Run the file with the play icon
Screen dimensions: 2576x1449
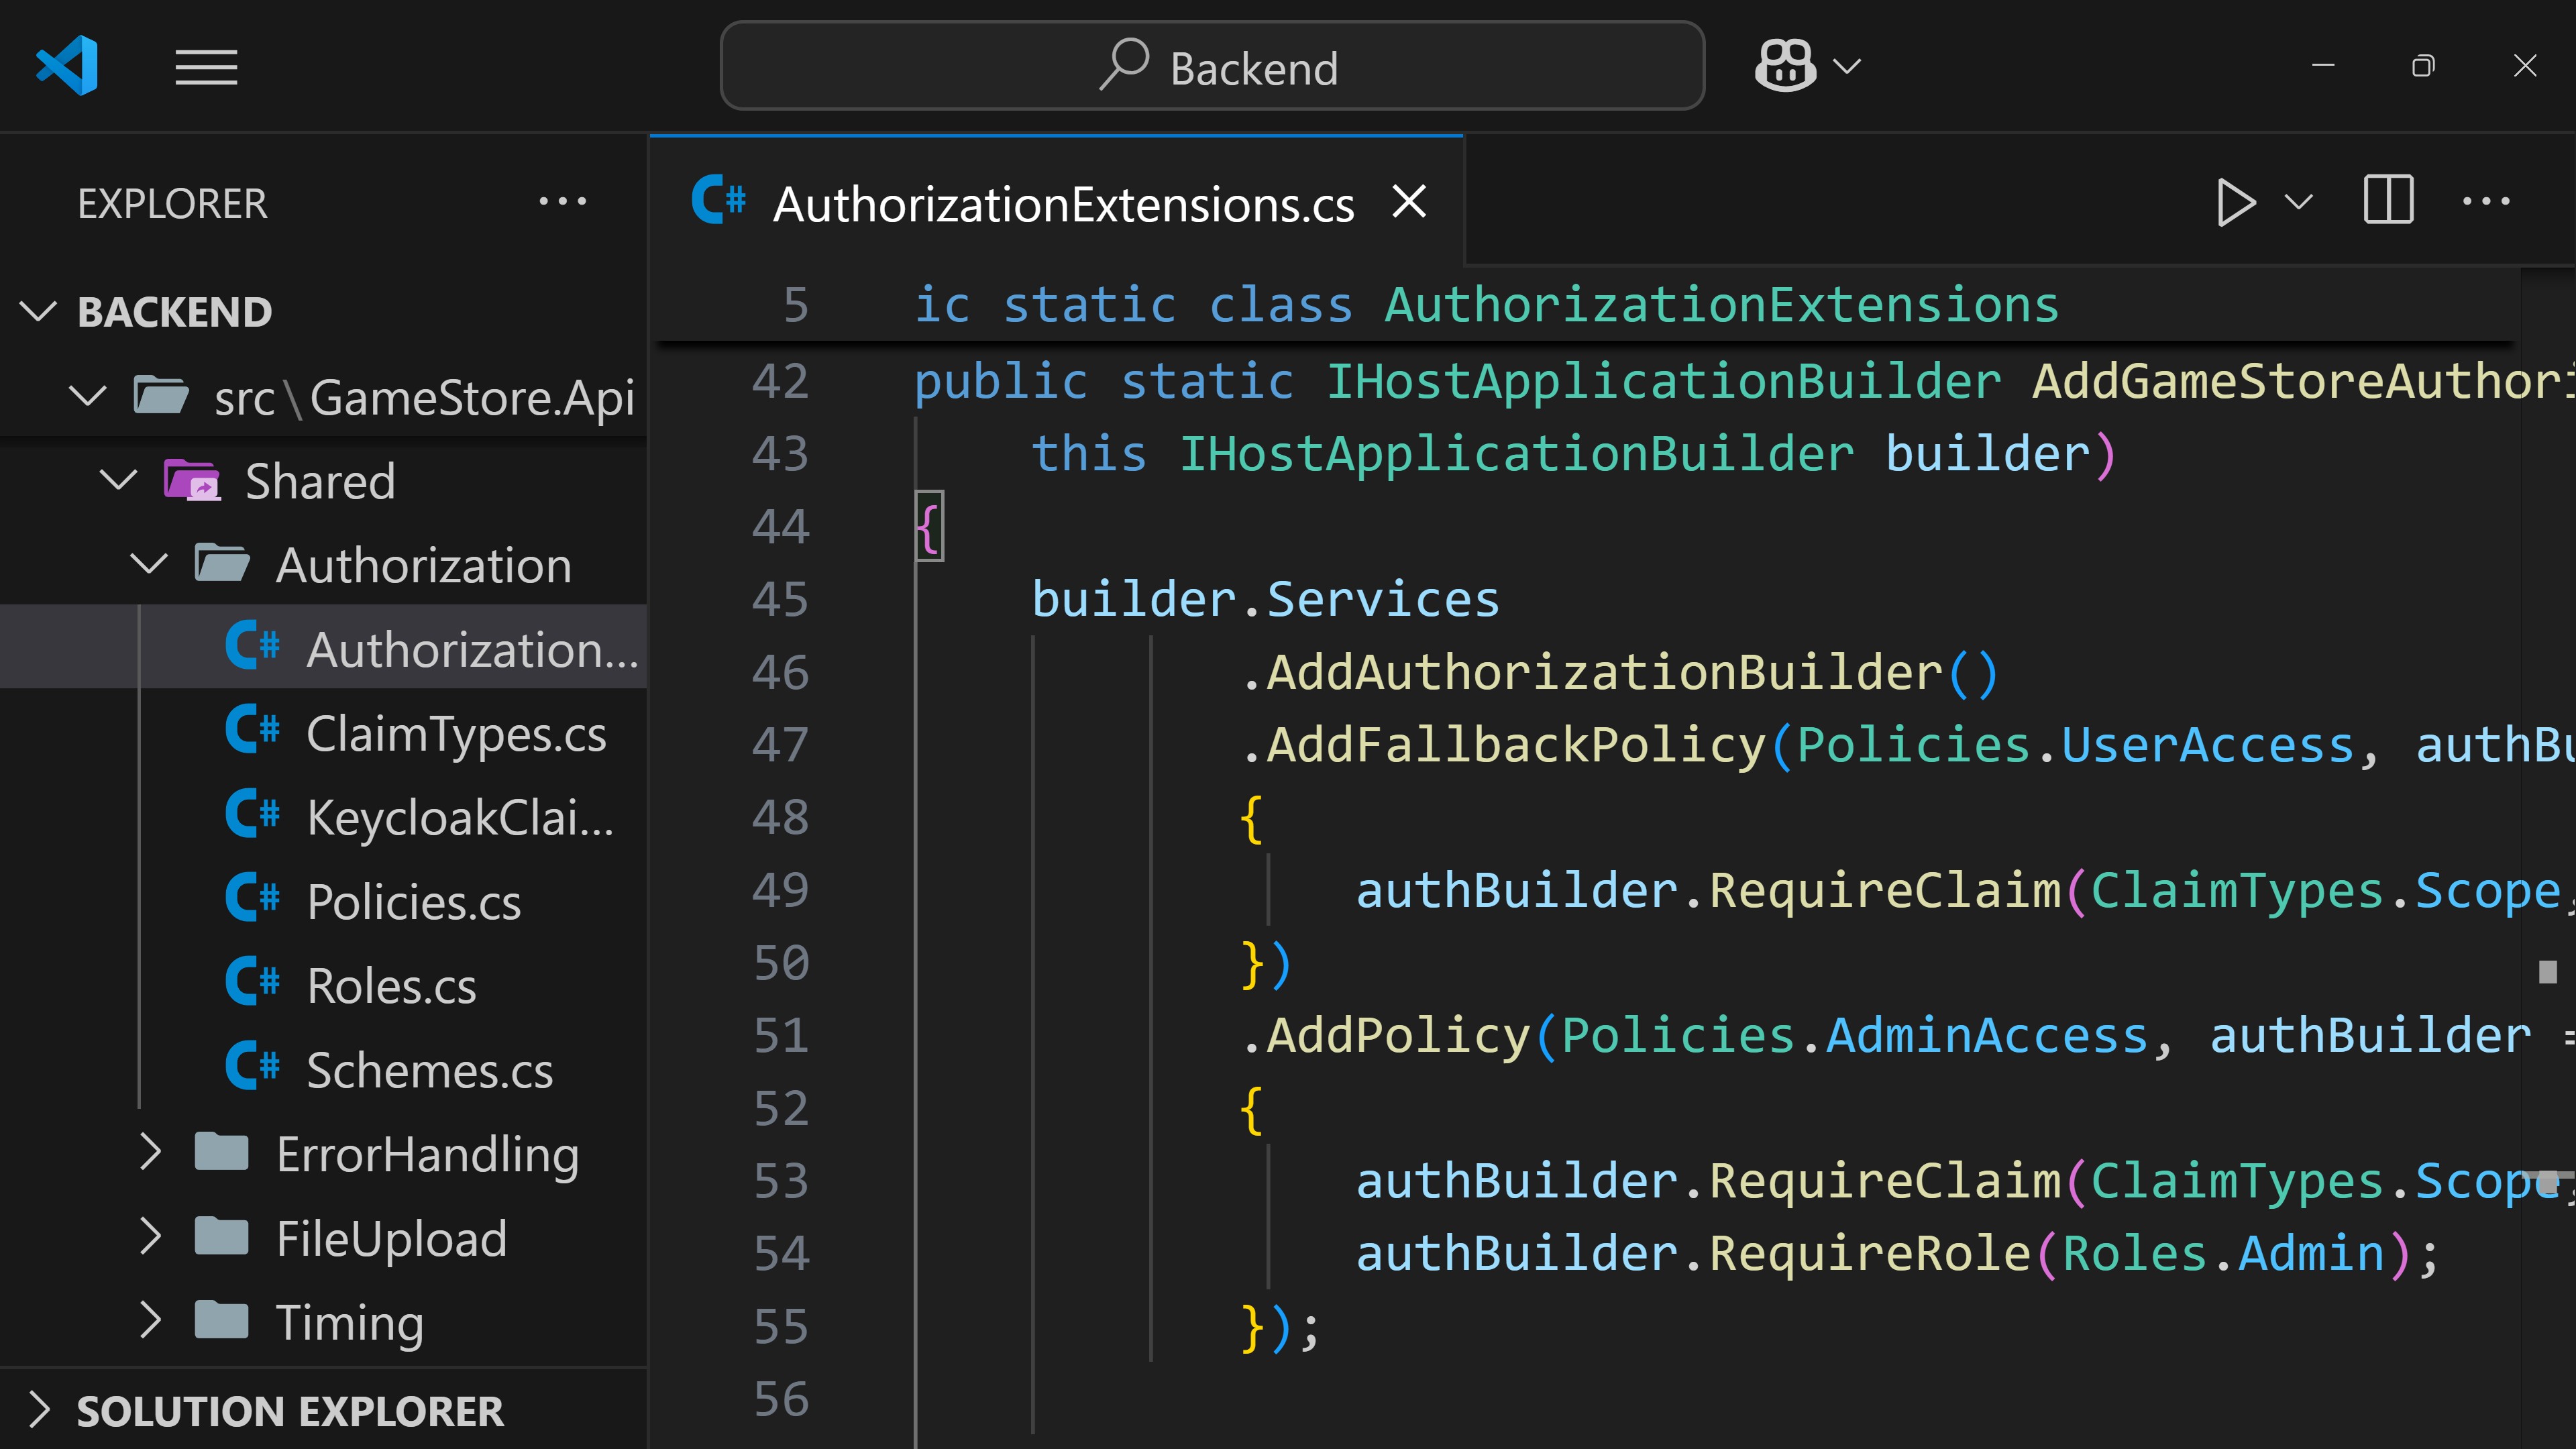pyautogui.click(x=2235, y=202)
